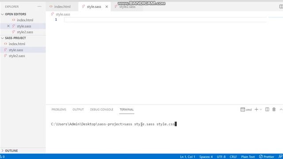Change end of line sequence CRLF
The width and height of the screenshot is (283, 159).
click(233, 157)
